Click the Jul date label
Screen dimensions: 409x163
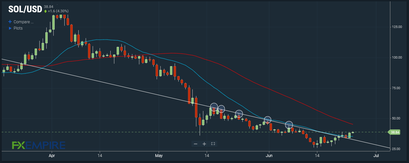pos(376,155)
